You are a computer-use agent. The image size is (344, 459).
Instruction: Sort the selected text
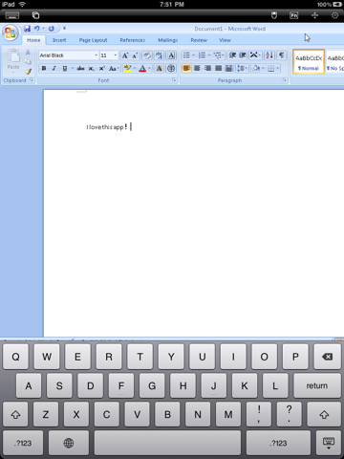coord(269,55)
